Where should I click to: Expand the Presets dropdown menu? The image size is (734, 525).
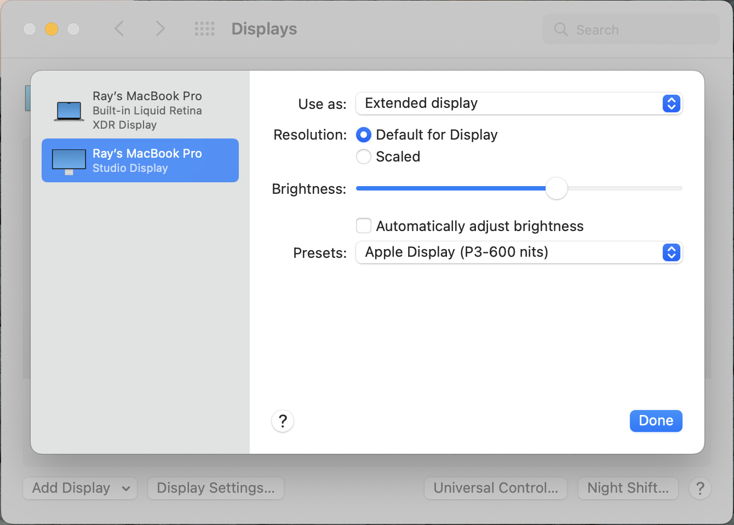pos(518,252)
